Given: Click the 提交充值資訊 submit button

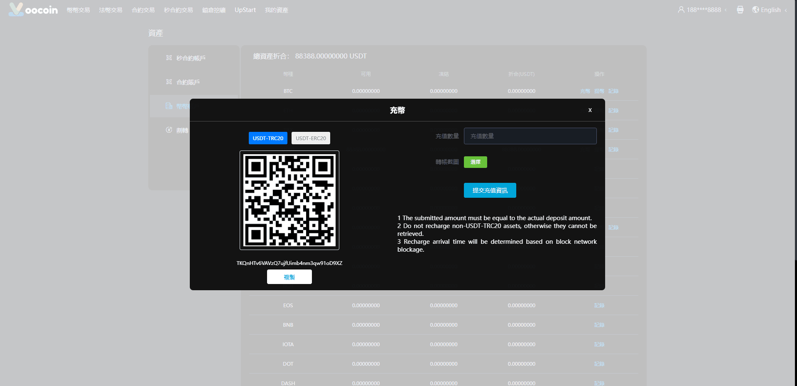Looking at the screenshot, I should [x=490, y=190].
